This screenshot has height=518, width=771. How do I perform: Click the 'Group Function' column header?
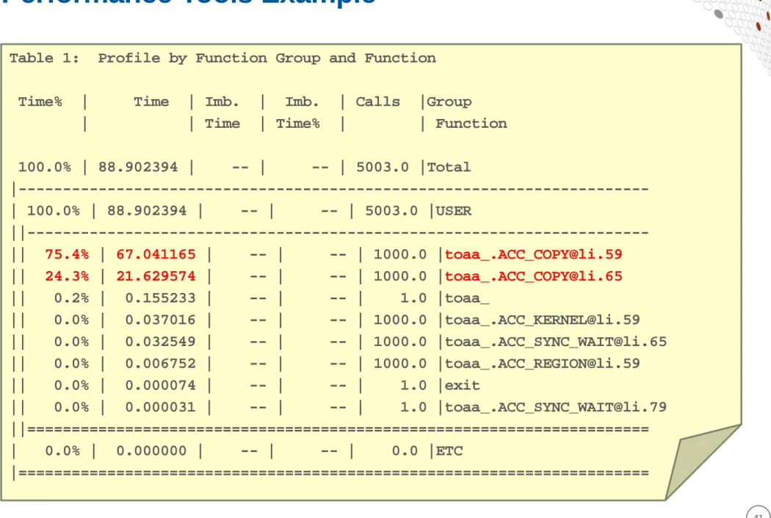pyautogui.click(x=466, y=112)
